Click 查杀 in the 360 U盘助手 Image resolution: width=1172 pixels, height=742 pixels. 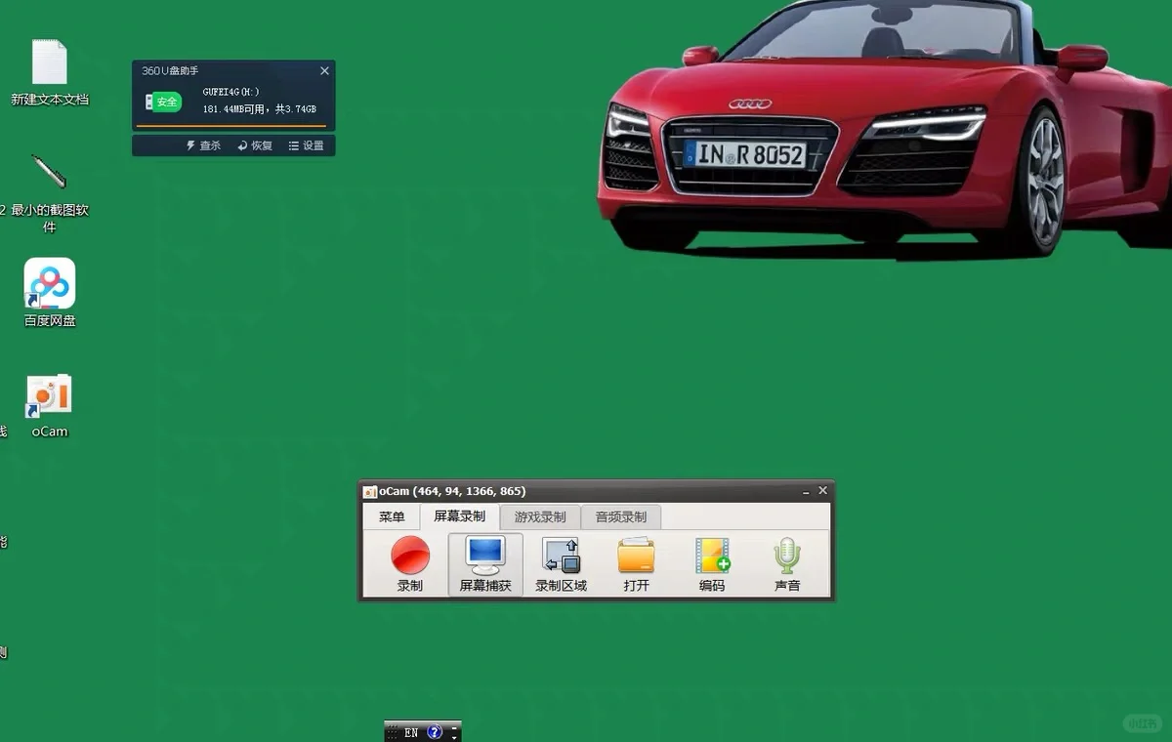pyautogui.click(x=203, y=145)
